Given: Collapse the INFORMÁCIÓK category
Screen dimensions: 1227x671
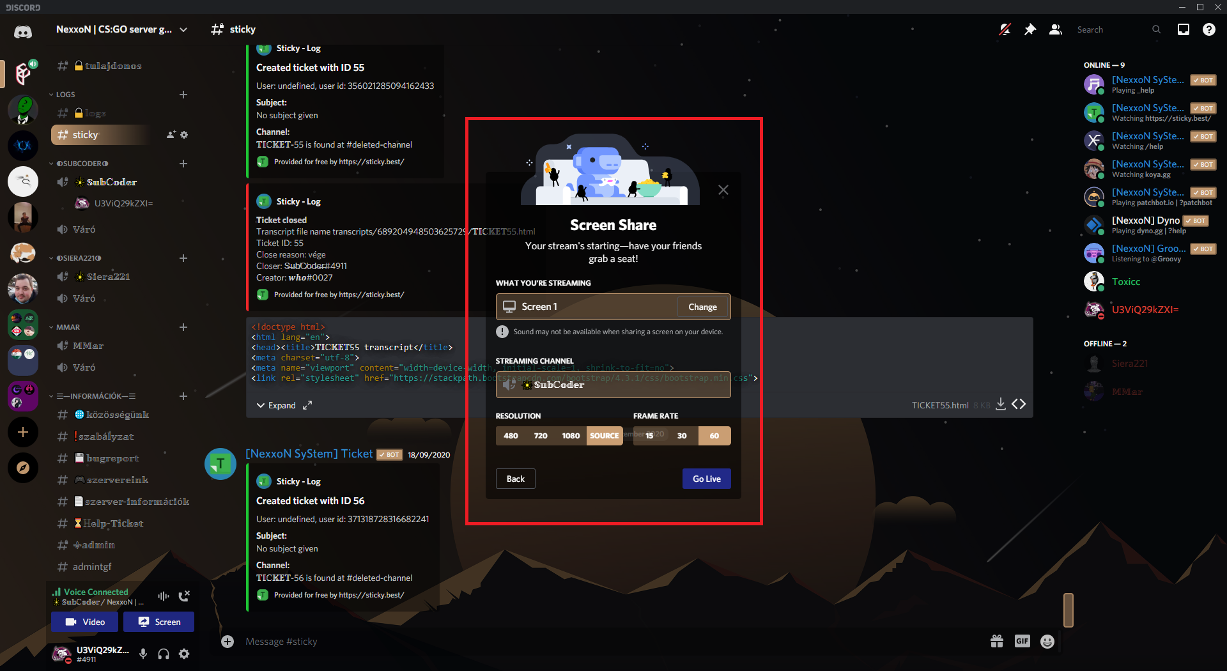Looking at the screenshot, I should [x=93, y=396].
